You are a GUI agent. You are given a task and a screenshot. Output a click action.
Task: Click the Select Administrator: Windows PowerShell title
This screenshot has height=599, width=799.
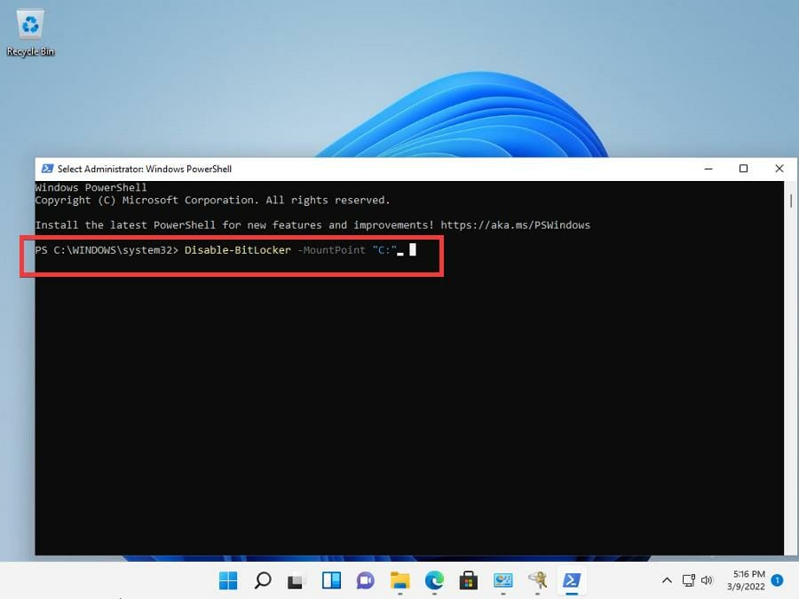[x=144, y=169]
